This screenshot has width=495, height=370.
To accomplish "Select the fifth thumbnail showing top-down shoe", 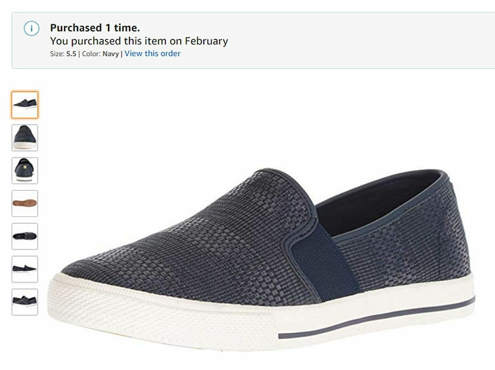I will (x=25, y=237).
